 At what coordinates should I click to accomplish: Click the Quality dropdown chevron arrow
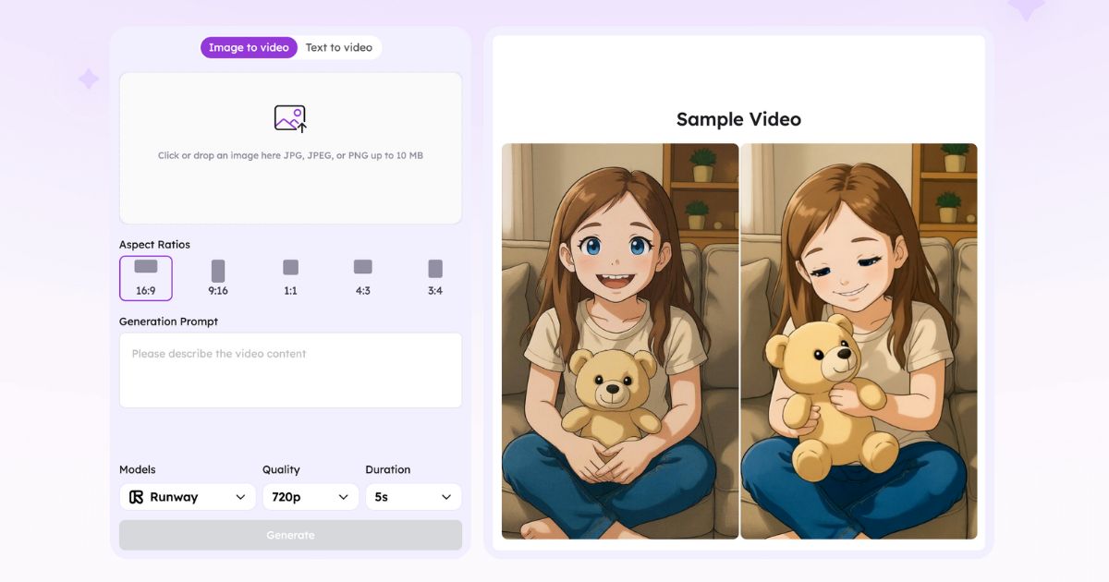pos(343,497)
